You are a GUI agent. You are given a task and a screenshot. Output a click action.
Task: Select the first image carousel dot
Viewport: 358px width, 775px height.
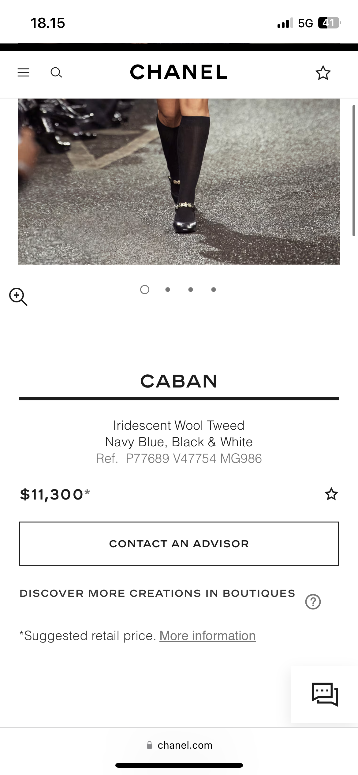click(145, 290)
